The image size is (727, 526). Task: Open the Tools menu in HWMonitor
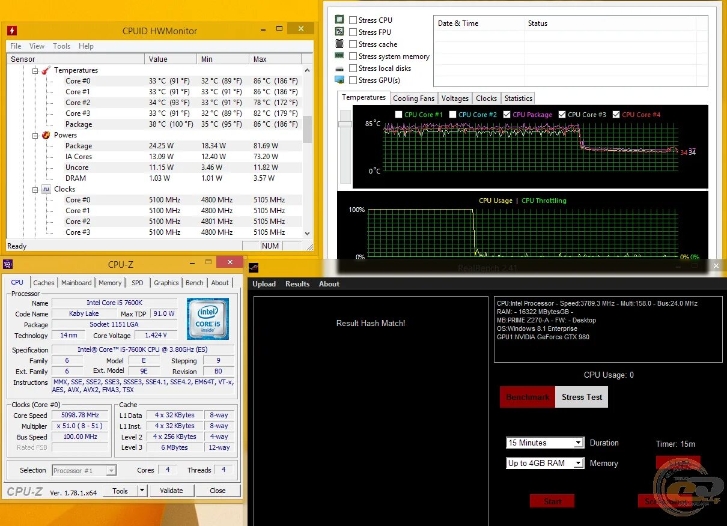click(61, 46)
